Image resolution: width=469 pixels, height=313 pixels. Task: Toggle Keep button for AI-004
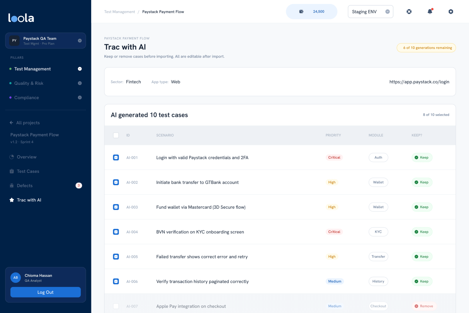point(422,232)
